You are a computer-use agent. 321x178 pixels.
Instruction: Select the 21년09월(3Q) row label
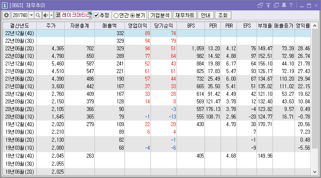coord(20,71)
